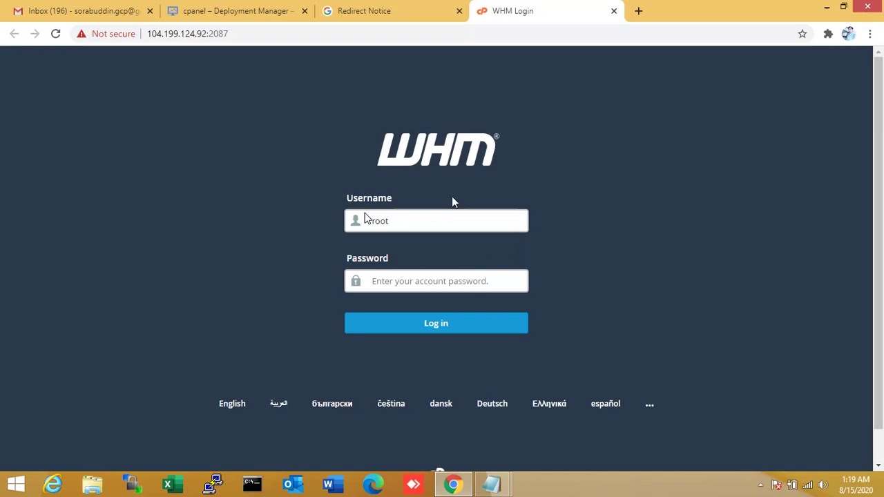The width and height of the screenshot is (884, 497).
Task: Open AnyDesk from the taskbar
Action: (x=413, y=485)
